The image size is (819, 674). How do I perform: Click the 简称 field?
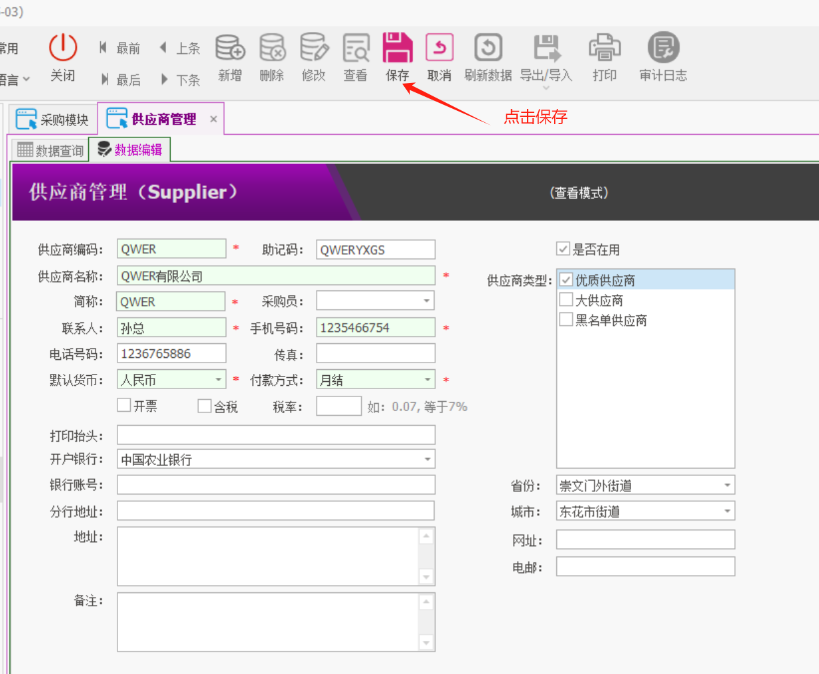point(171,301)
